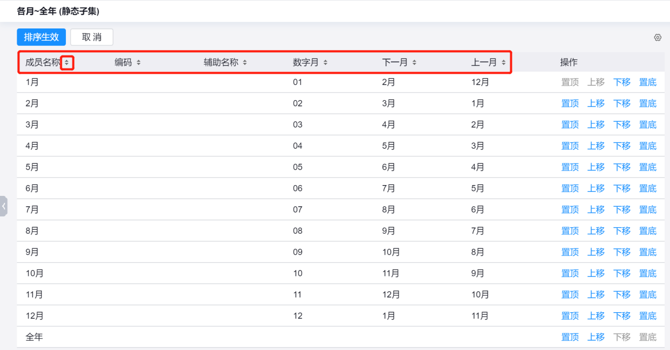
Task: Send 6月 row to bottom with 置底
Action: pyautogui.click(x=647, y=188)
